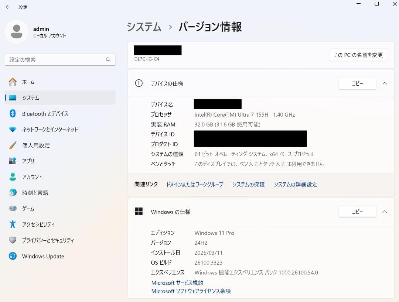This screenshot has height=302, width=399.
Task: Open アカウント settings
Action: click(x=33, y=177)
